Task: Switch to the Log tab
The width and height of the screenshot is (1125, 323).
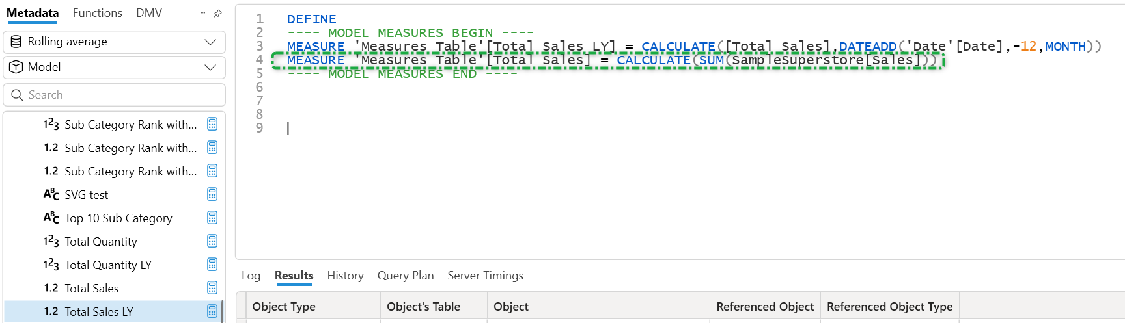Action: (x=251, y=276)
